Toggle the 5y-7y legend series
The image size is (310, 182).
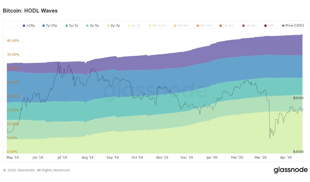[x=72, y=25]
